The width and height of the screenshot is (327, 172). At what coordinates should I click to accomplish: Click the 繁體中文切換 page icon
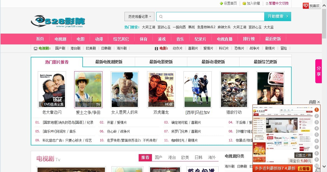267,4
